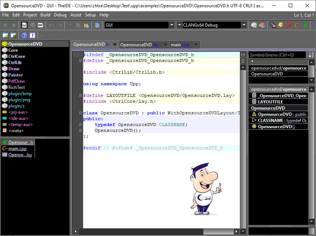Viewport: 316px width, 236px height.
Task: Open main.cpp in the file list
Action: click(17, 149)
